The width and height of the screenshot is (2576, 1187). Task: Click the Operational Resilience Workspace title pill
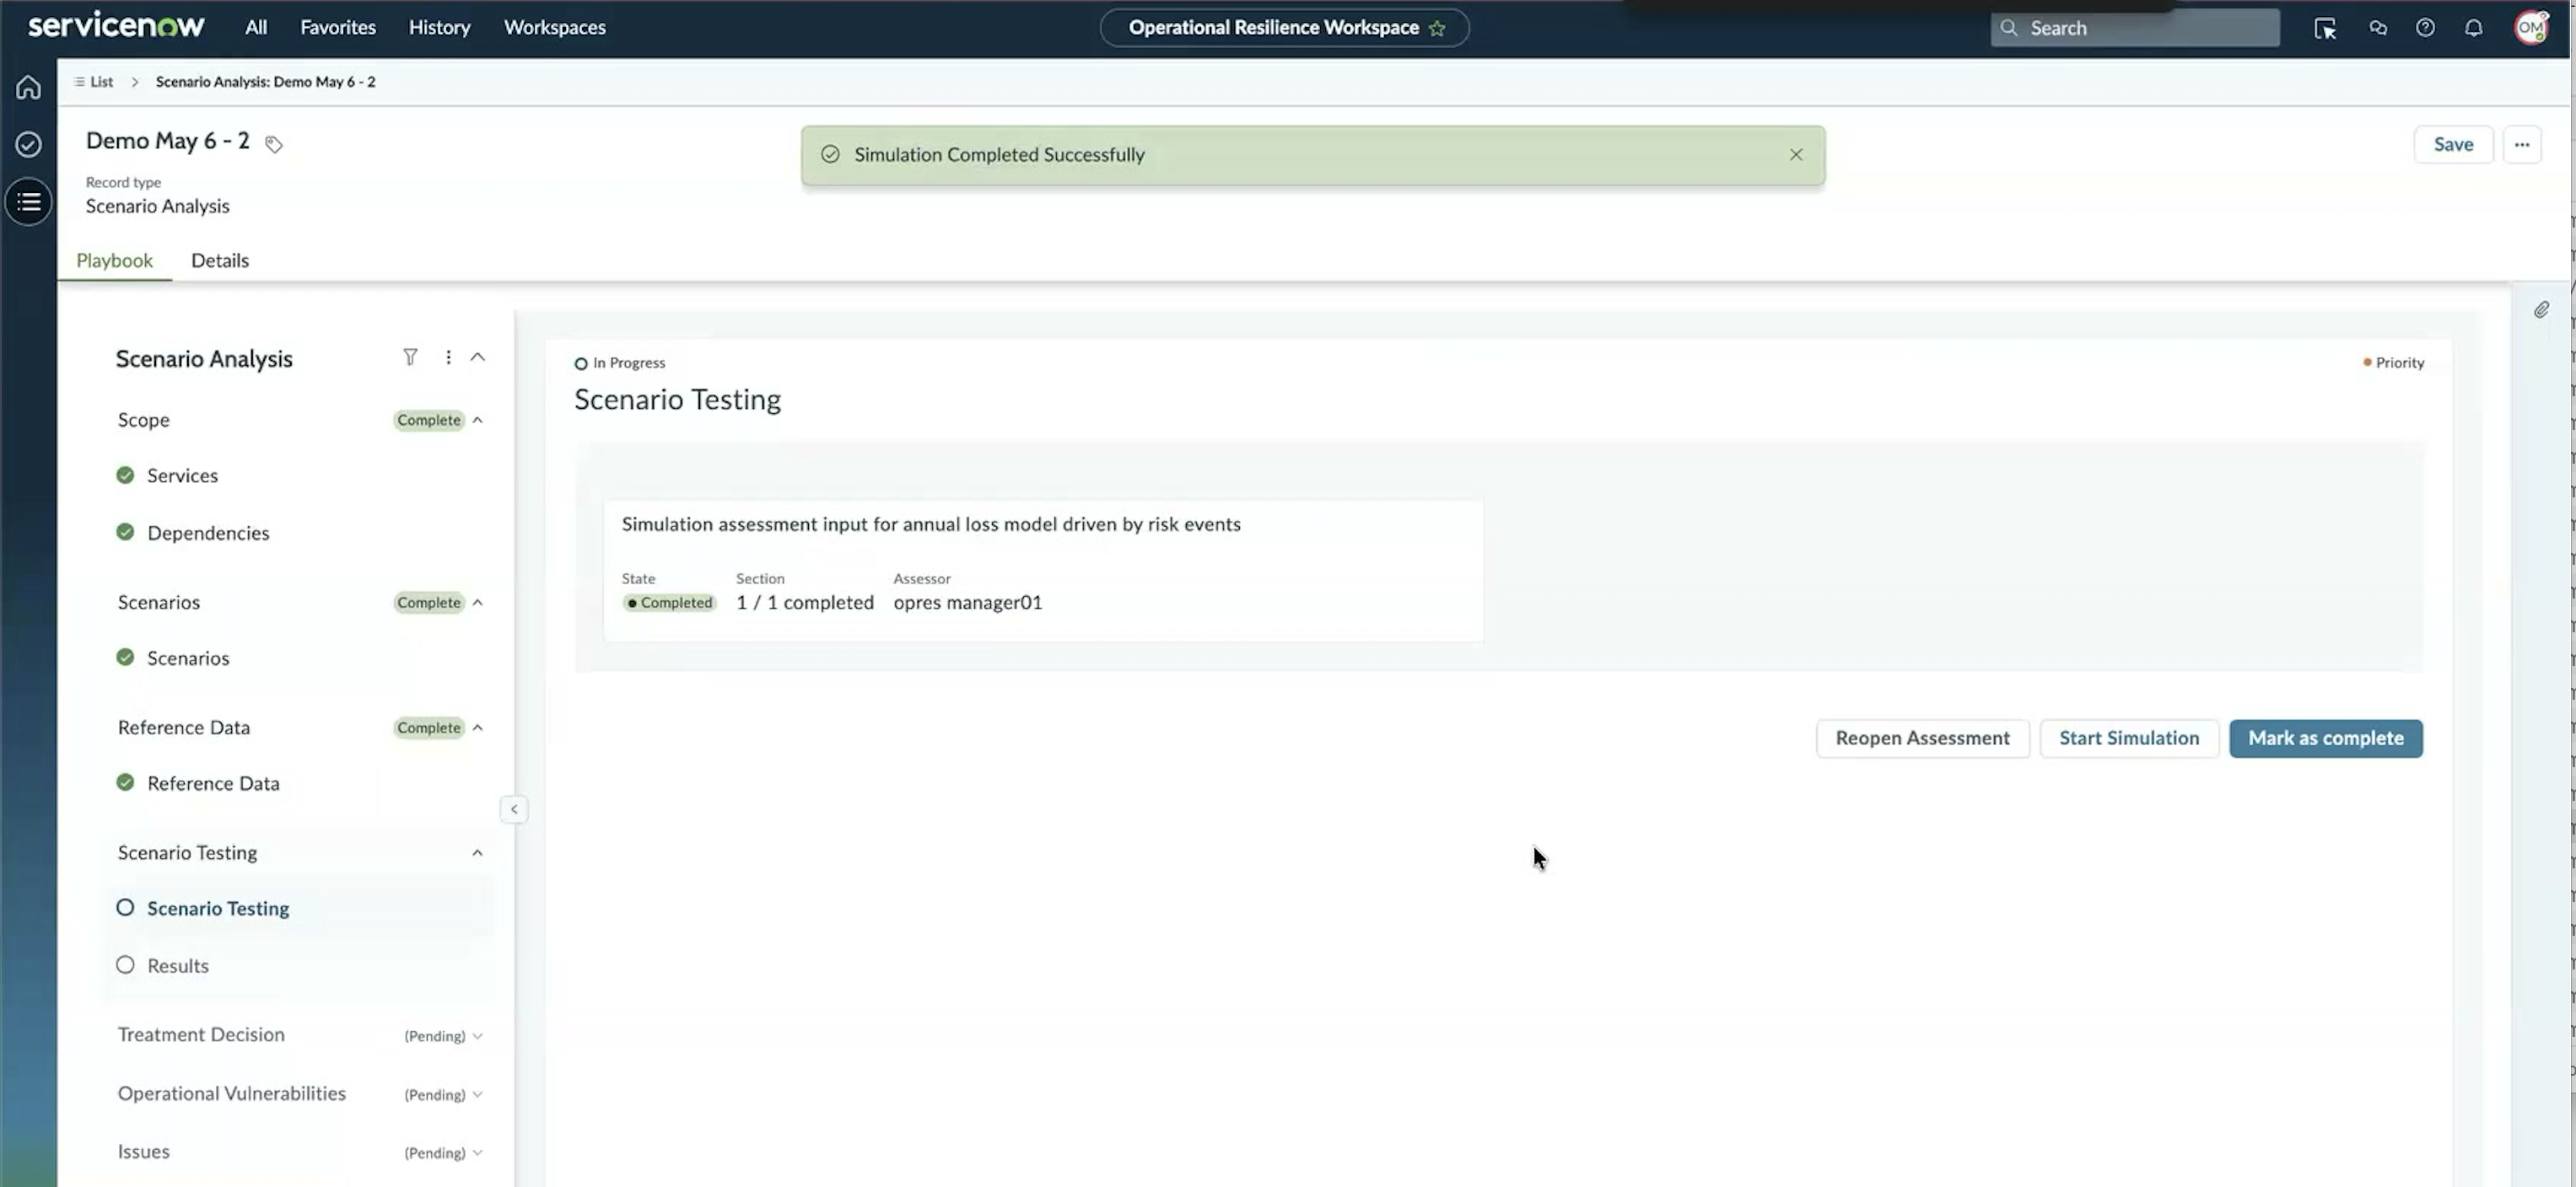1284,28
